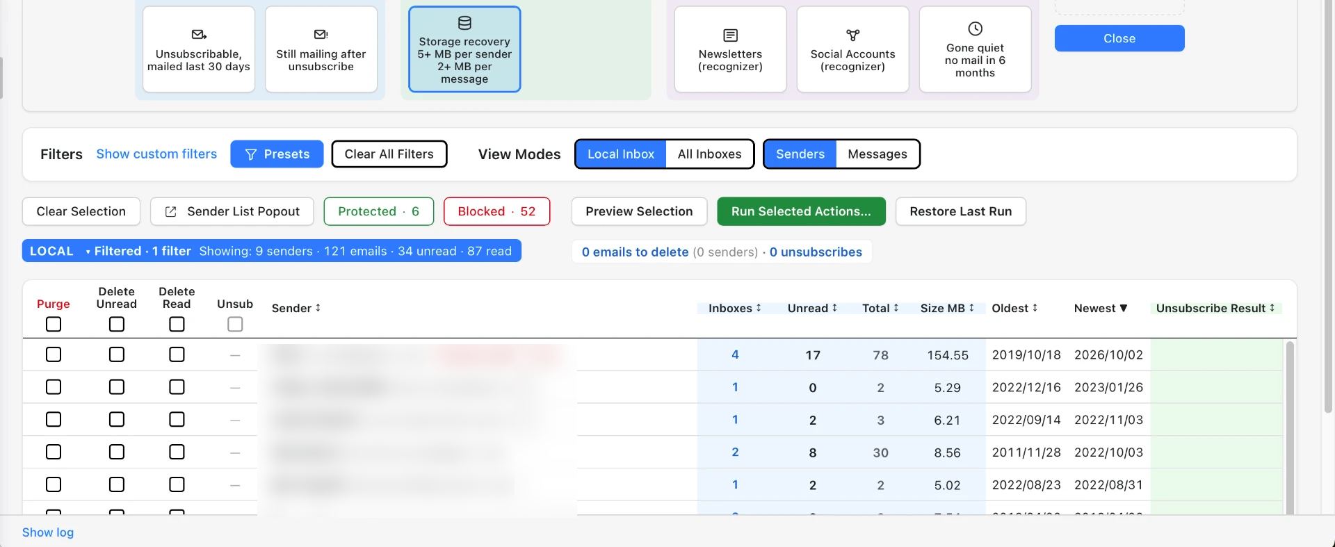Open the Newsletters recognizer preset

[730, 49]
